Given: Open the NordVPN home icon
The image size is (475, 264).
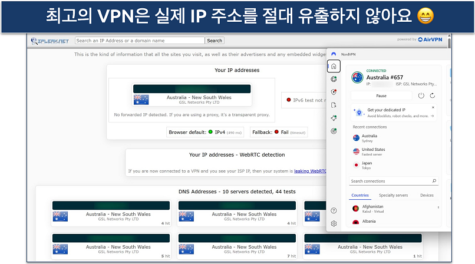Looking at the screenshot, I should pos(334,66).
